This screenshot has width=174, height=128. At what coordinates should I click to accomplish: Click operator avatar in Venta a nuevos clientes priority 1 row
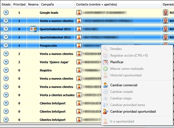tap(166, 21)
